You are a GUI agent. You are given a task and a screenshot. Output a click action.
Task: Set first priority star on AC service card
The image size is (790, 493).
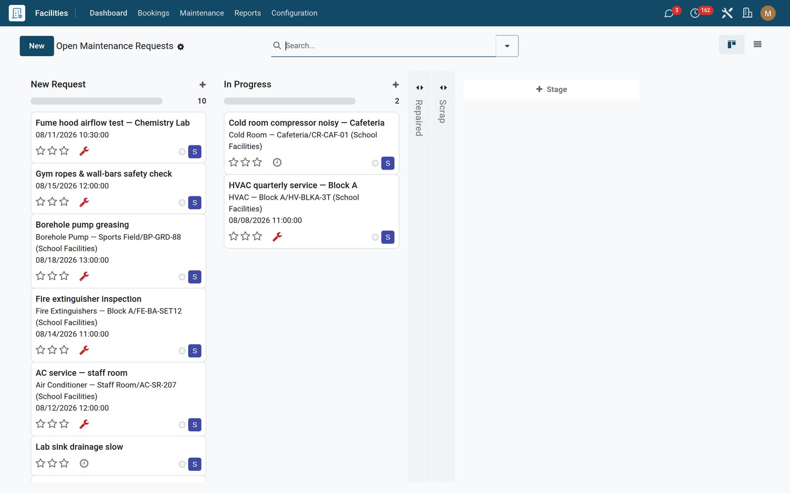click(40, 423)
